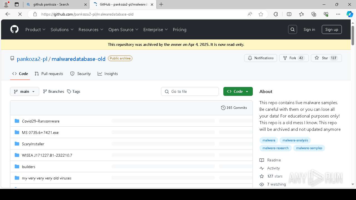Add page to favorites with star icon

261,14
